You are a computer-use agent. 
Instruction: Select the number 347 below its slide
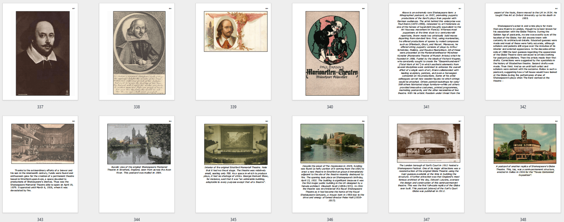[427, 220]
